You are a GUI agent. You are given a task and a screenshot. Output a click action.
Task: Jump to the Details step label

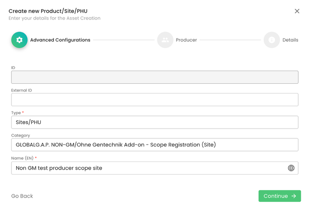click(x=290, y=40)
